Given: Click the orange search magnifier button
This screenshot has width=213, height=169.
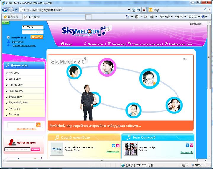Looking at the screenshot, I should pos(38,125).
